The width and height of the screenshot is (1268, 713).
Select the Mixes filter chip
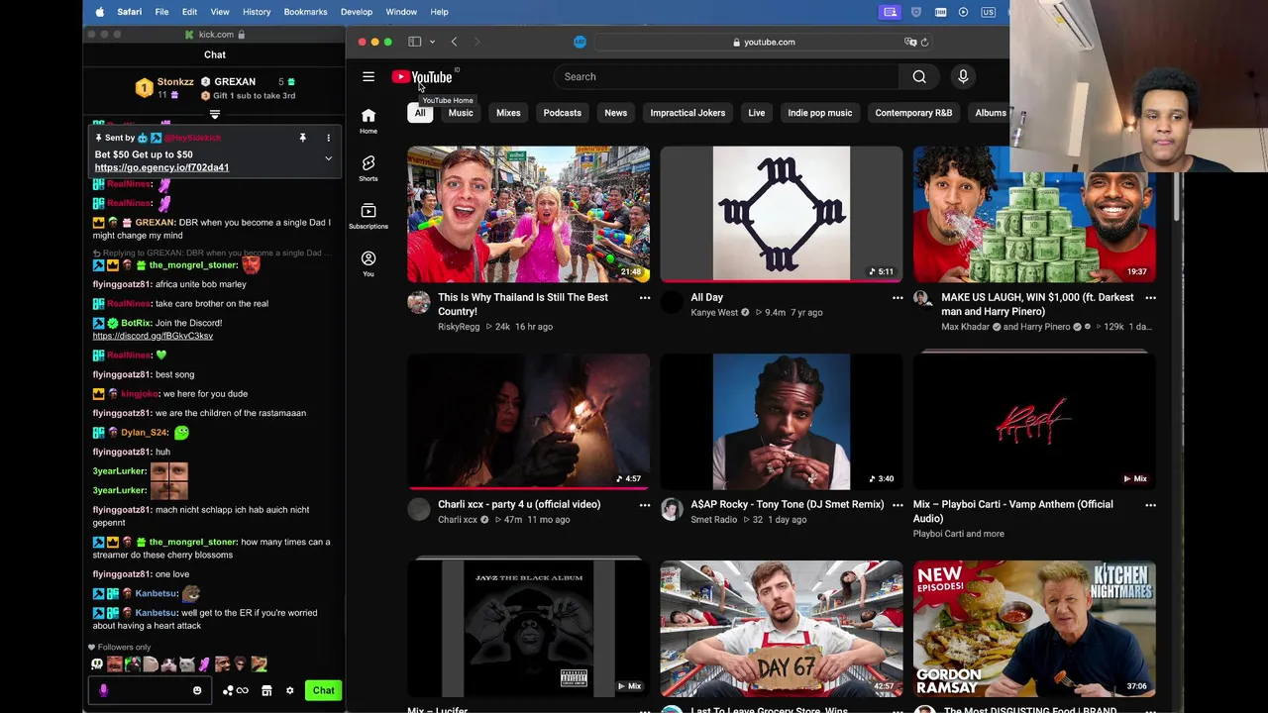508,113
